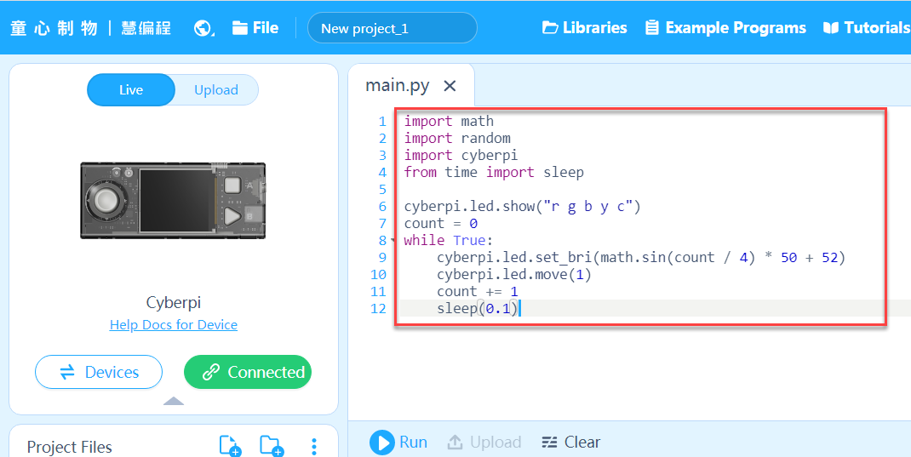Open the language globe menu
The height and width of the screenshot is (457, 911).
[x=204, y=28]
